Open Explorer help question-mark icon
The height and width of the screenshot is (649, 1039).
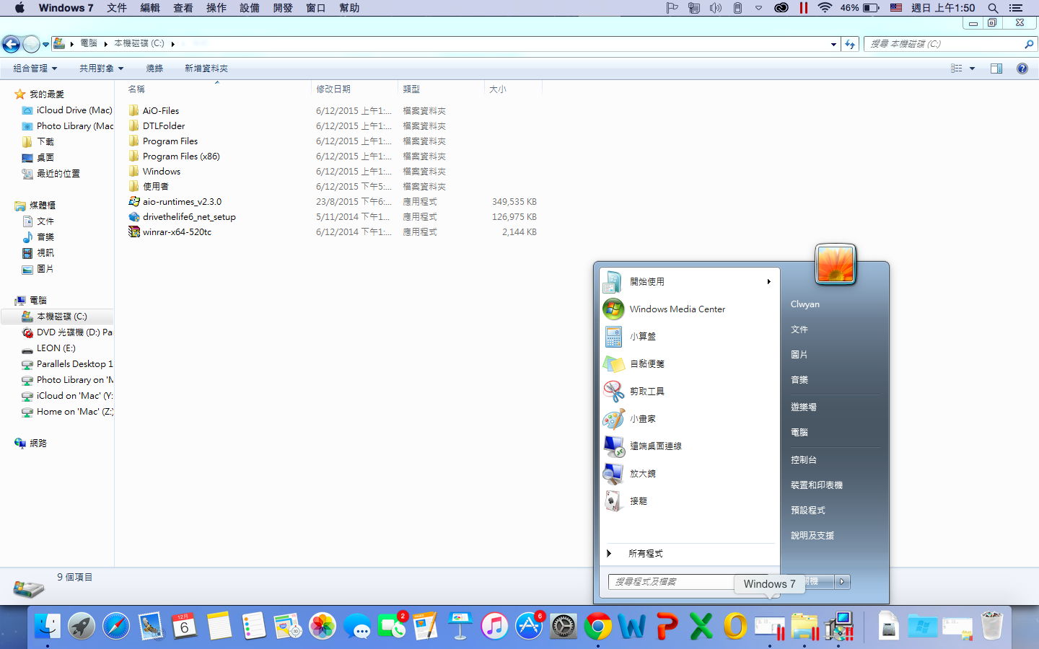tap(1022, 69)
